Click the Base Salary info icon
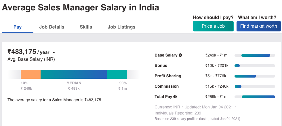 [180, 55]
